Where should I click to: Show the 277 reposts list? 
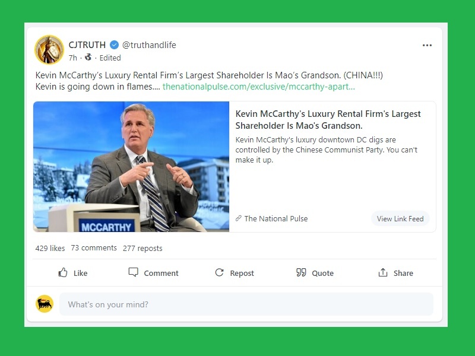[x=142, y=248]
